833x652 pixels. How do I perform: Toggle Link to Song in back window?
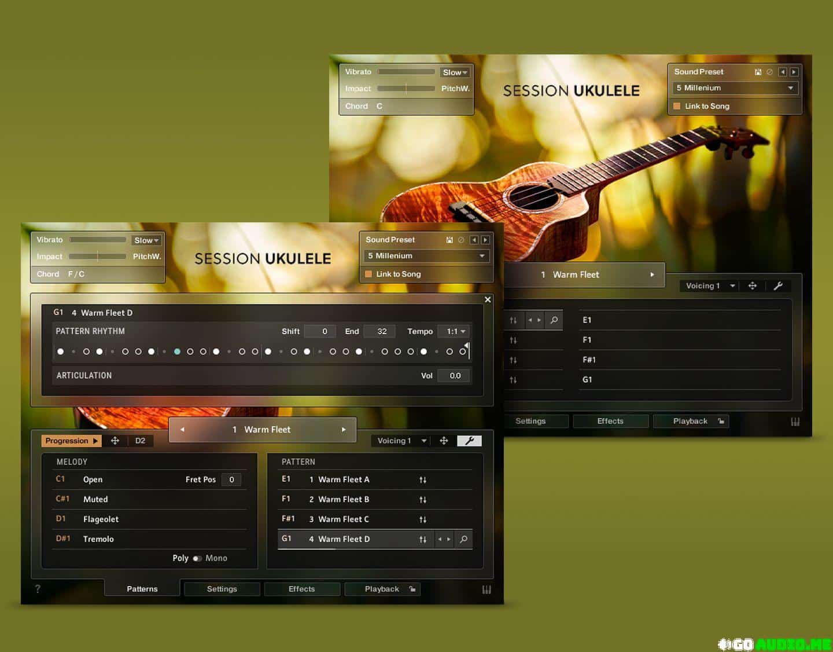click(677, 106)
